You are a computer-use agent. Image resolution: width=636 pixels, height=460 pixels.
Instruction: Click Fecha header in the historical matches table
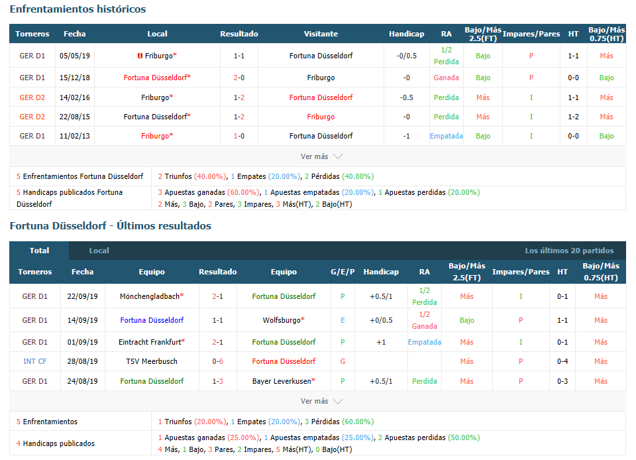point(75,34)
